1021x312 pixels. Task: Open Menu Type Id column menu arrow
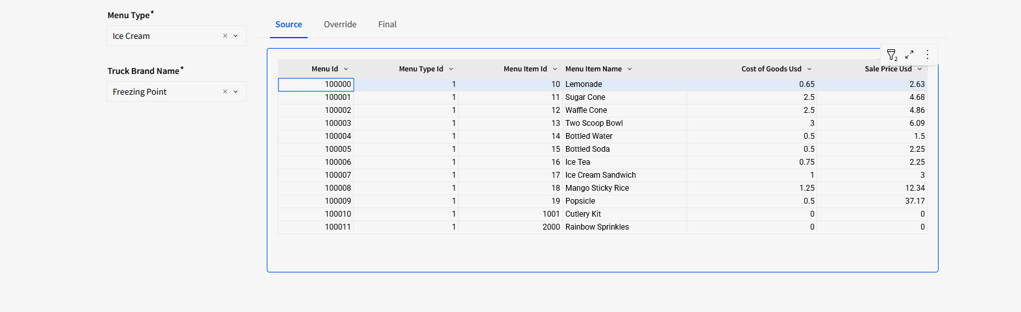[x=451, y=69]
